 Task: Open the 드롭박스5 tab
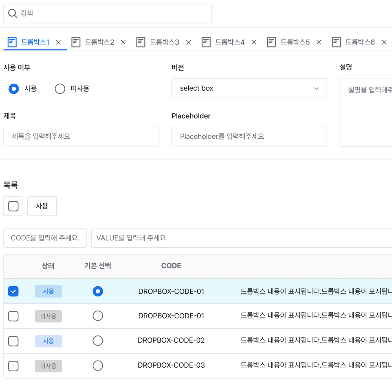pyautogui.click(x=295, y=42)
